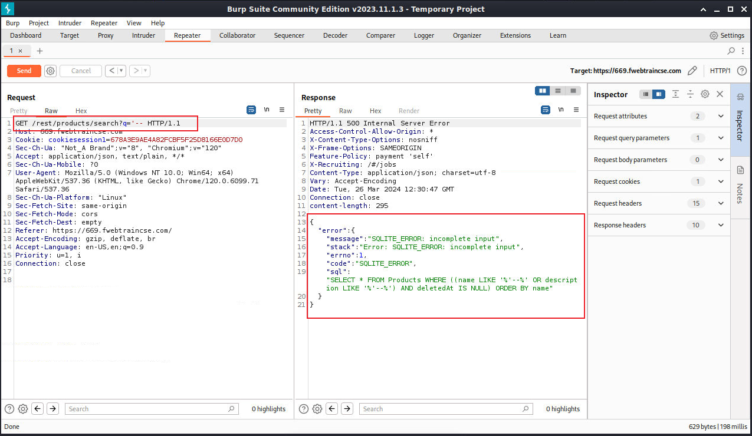Select response Render view
Image resolution: width=752 pixels, height=436 pixels.
click(409, 111)
